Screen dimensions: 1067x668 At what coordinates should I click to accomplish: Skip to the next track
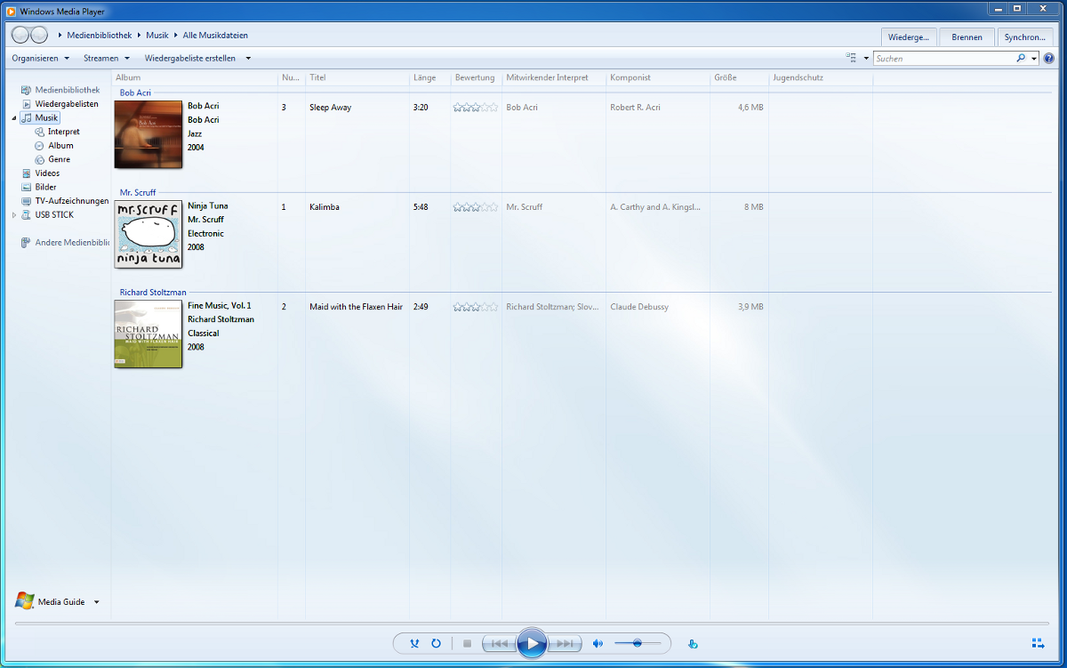pyautogui.click(x=565, y=643)
